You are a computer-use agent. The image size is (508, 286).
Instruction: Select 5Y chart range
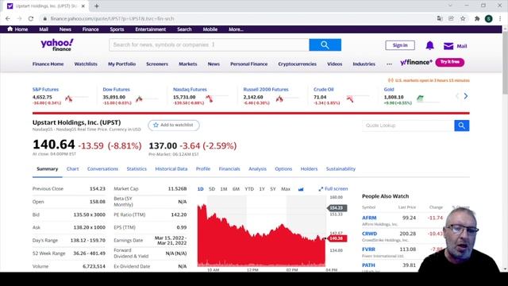pos(273,189)
